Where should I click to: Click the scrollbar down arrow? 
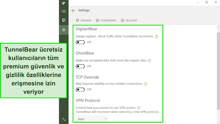coord(218,123)
